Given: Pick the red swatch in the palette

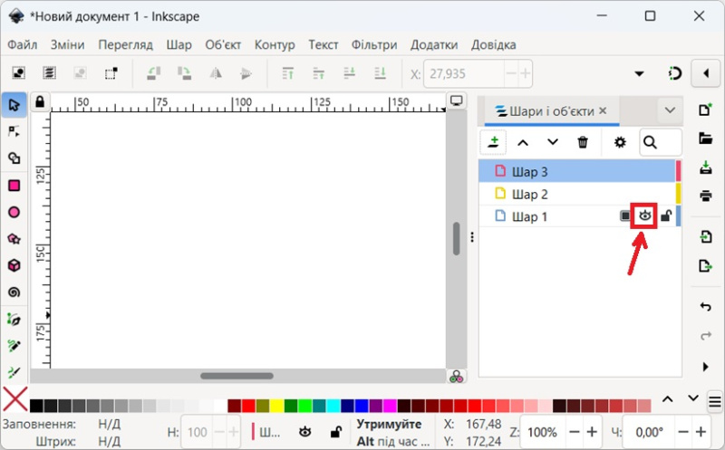Looking at the screenshot, I should click(x=248, y=406).
